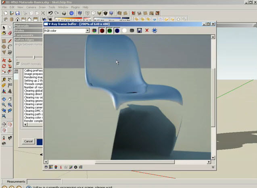Switch to RGB channels display icon
Screen dimensions: 257x188
coord(94,31)
